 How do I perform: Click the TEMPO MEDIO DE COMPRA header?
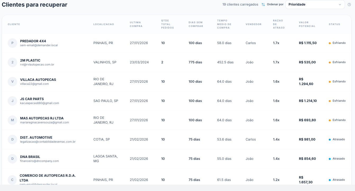coord(224,24)
